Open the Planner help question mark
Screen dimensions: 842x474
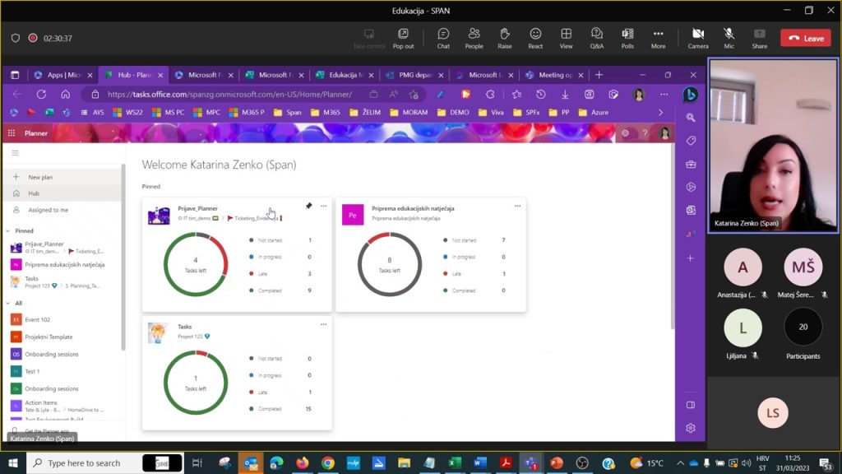[645, 133]
